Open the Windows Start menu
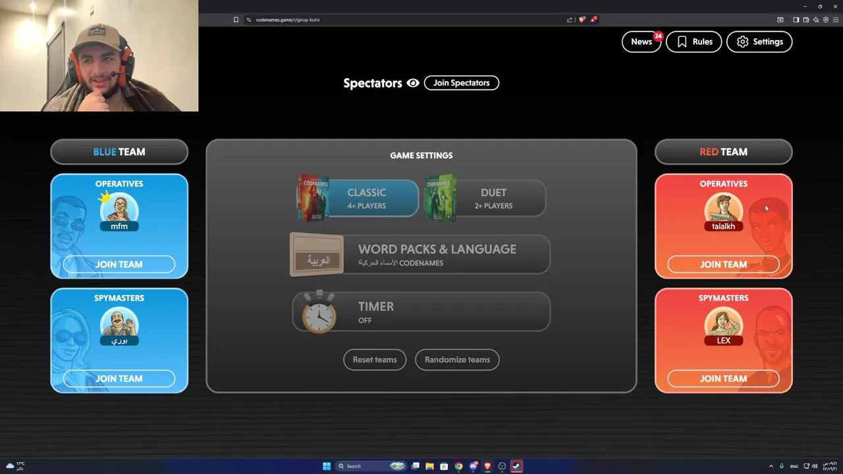This screenshot has height=474, width=843. point(327,466)
